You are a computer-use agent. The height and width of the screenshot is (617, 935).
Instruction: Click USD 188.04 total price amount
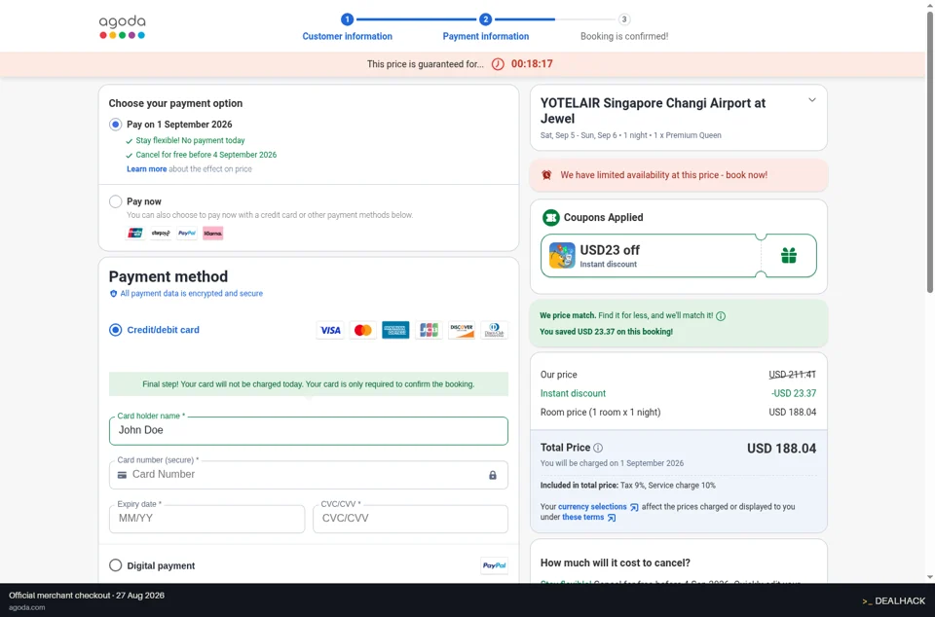coord(782,449)
